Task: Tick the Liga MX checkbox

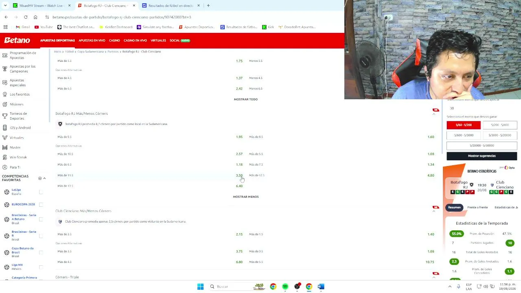Action: tap(41, 267)
